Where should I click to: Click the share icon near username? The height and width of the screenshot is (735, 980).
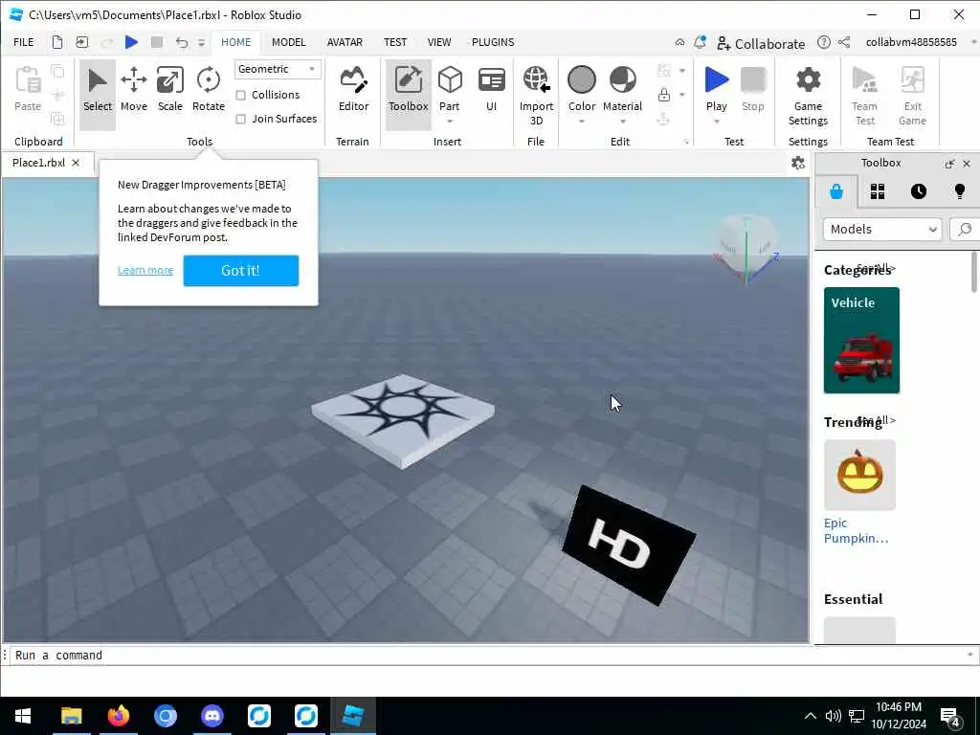pos(844,42)
